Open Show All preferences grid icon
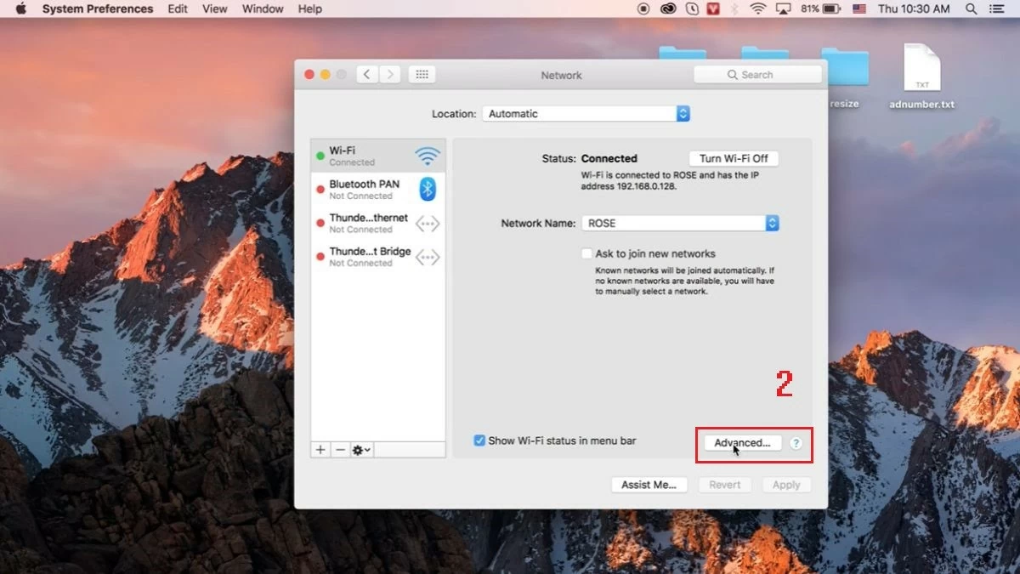 422,74
